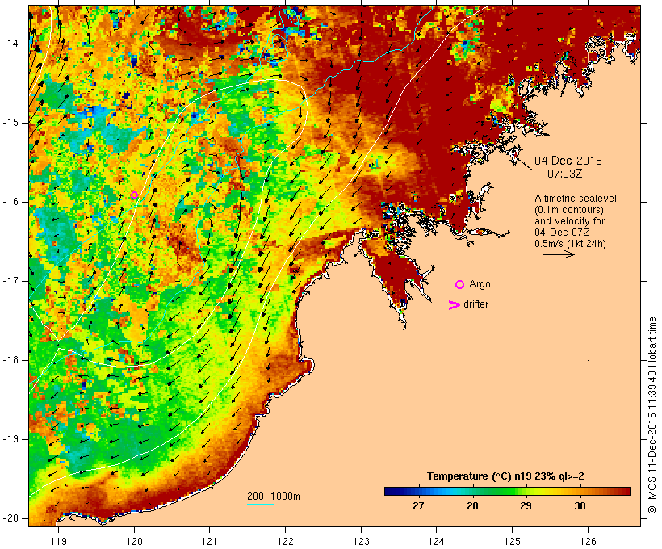Click the cyan 200m isobath legend line

pyautogui.click(x=261, y=504)
